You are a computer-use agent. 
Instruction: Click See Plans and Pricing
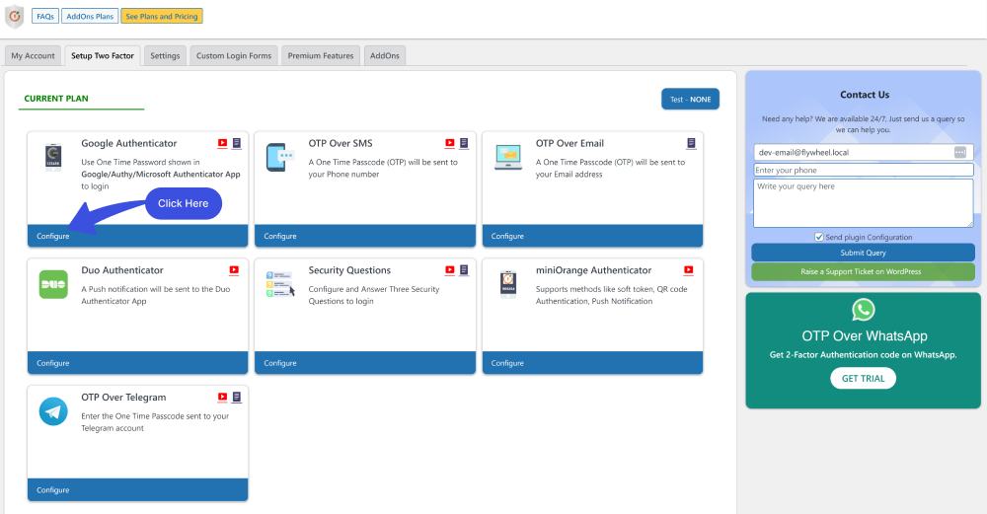coord(162,17)
